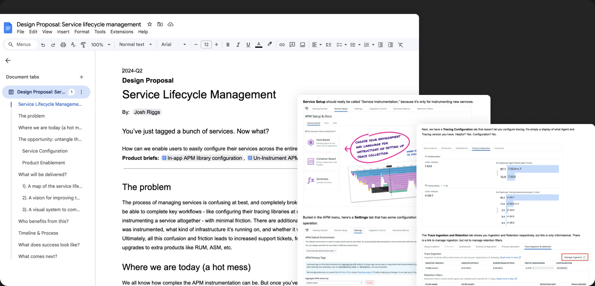
Task: Open the highlight color picker
Action: click(270, 45)
